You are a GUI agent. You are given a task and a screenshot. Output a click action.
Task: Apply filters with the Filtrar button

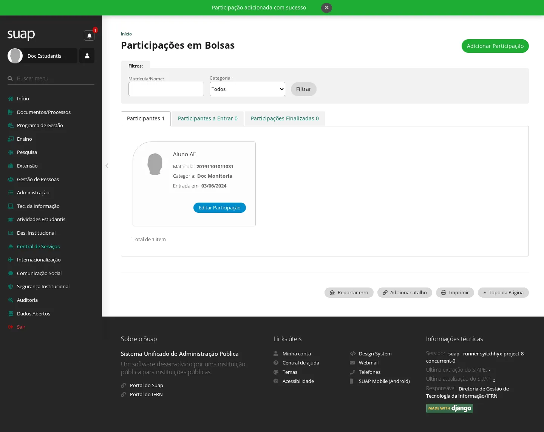[x=303, y=89]
